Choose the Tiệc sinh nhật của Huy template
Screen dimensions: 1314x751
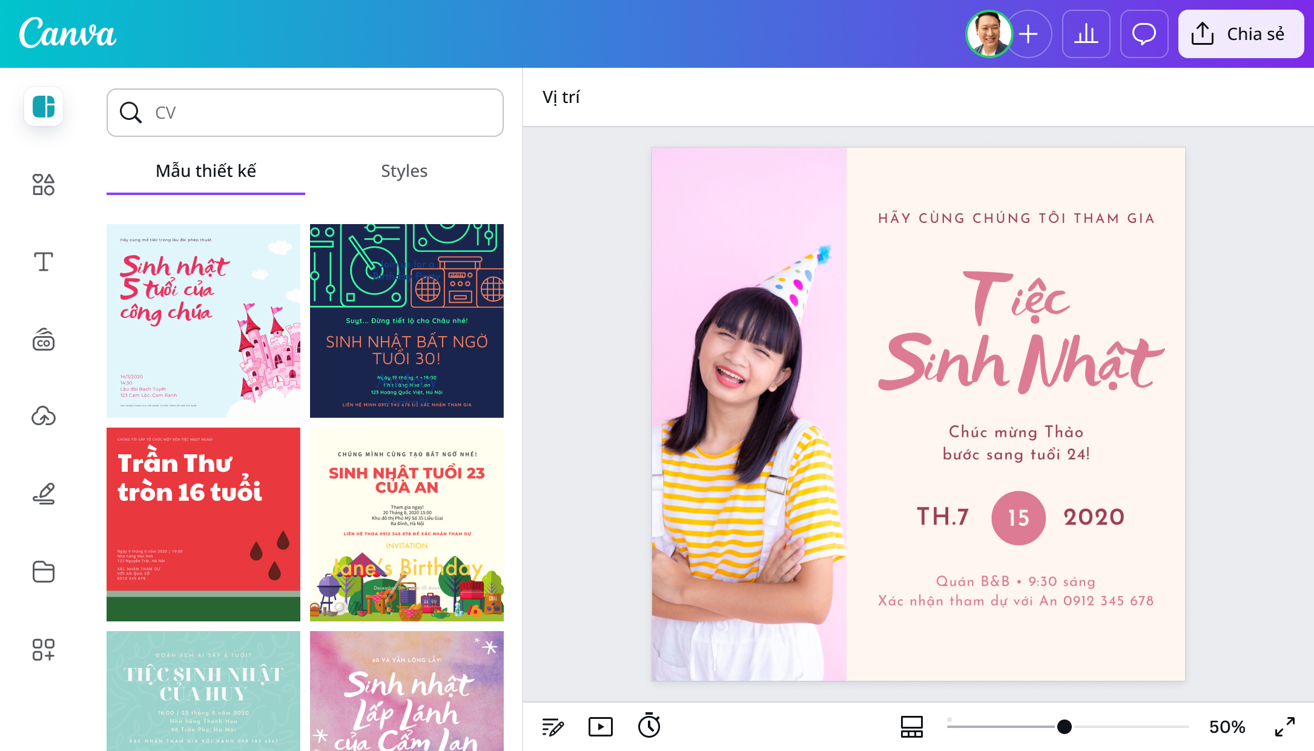[x=203, y=691]
